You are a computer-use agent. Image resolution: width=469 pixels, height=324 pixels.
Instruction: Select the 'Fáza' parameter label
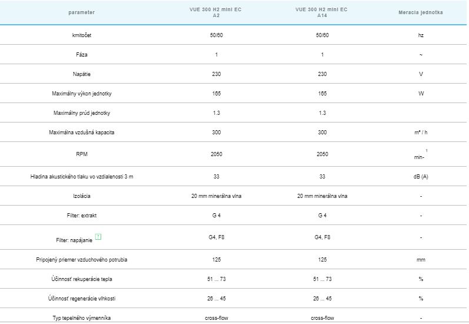coord(81,55)
